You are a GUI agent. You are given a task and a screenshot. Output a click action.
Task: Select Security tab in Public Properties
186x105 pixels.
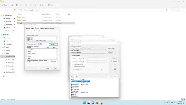click(x=37, y=28)
